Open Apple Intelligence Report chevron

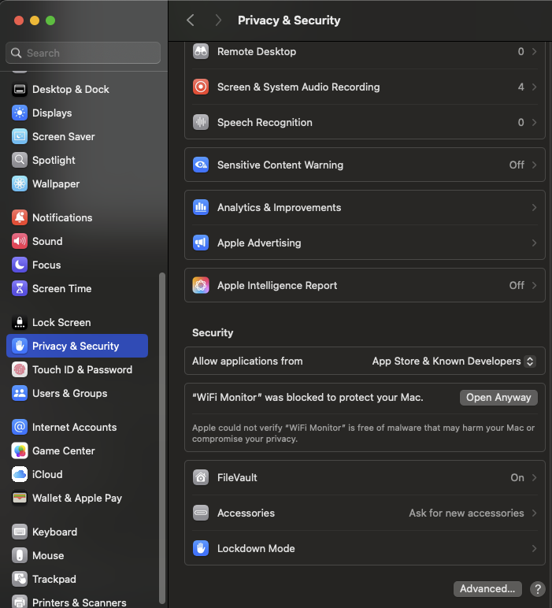pyautogui.click(x=534, y=286)
